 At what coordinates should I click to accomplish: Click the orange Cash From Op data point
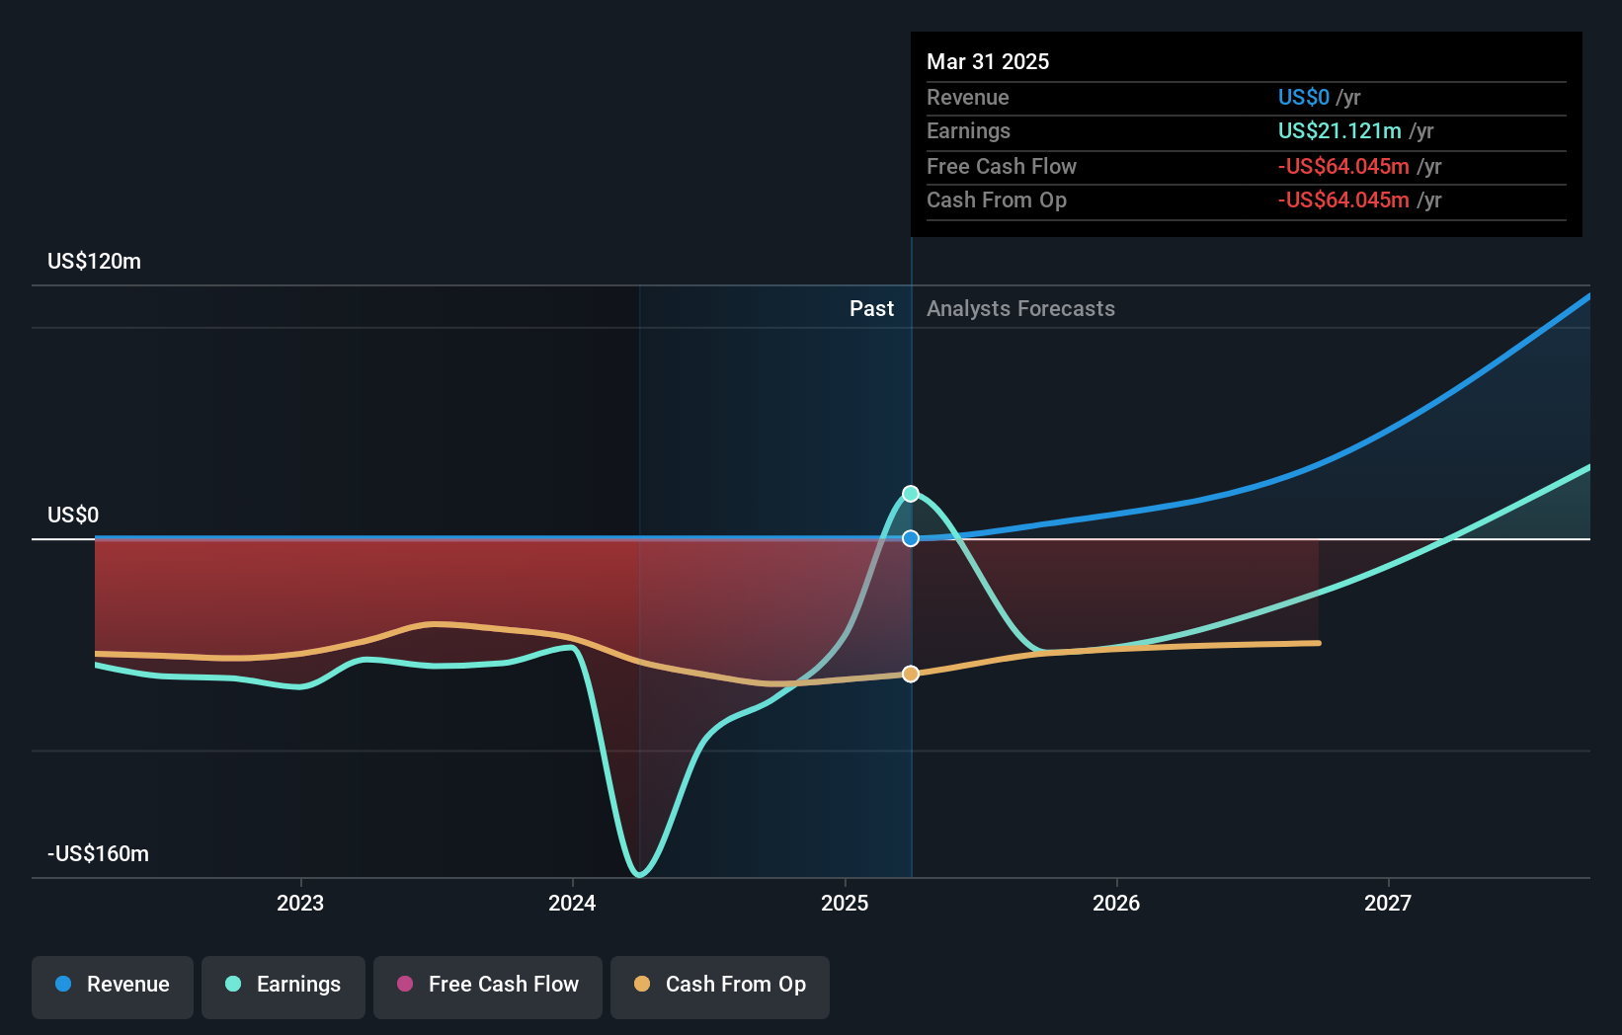[911, 674]
